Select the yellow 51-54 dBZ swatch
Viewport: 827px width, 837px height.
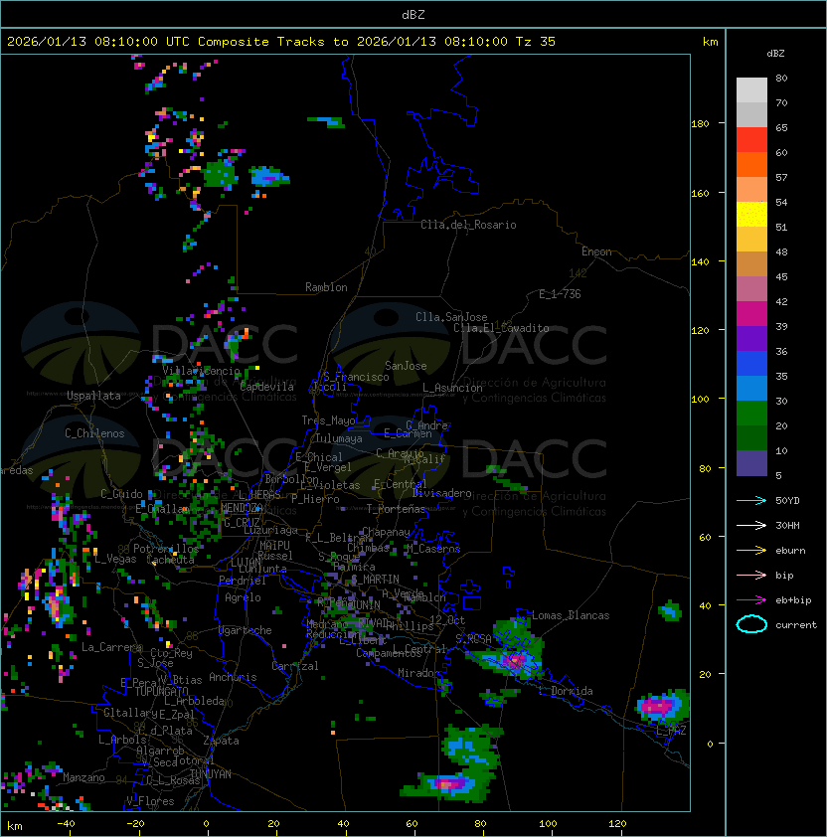coord(751,215)
